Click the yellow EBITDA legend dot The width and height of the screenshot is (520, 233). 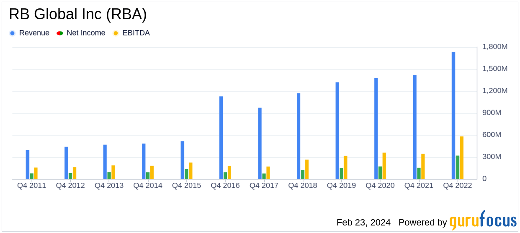(116, 33)
